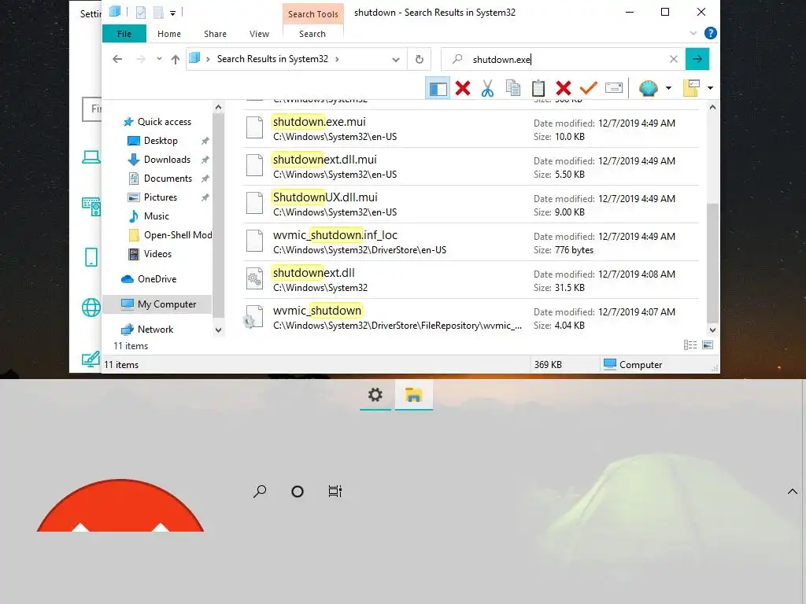Expand dropdown arrow next to folder options icon
Screen dimensions: 806x604
710,88
